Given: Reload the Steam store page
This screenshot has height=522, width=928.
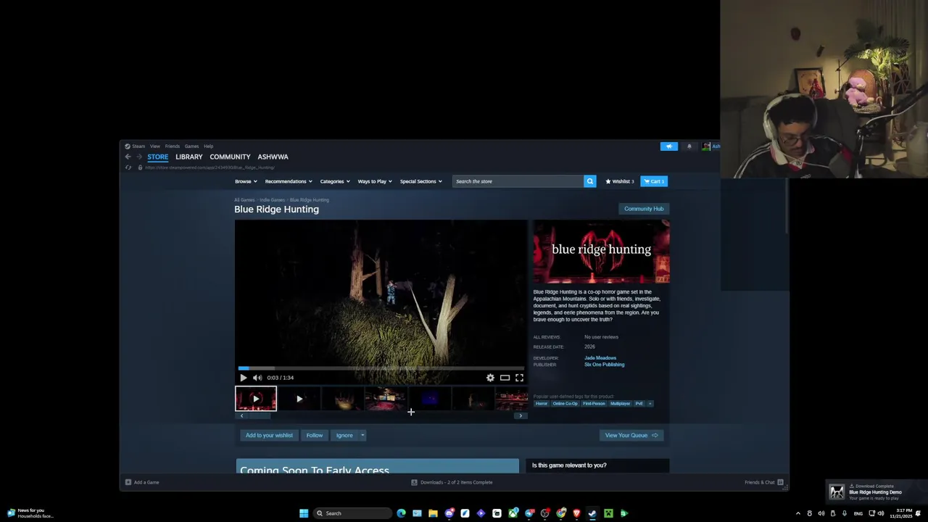Looking at the screenshot, I should (x=128, y=167).
